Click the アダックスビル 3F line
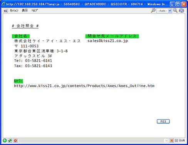Viewport: 188px width, 145px height. pyautogui.click(x=33, y=56)
